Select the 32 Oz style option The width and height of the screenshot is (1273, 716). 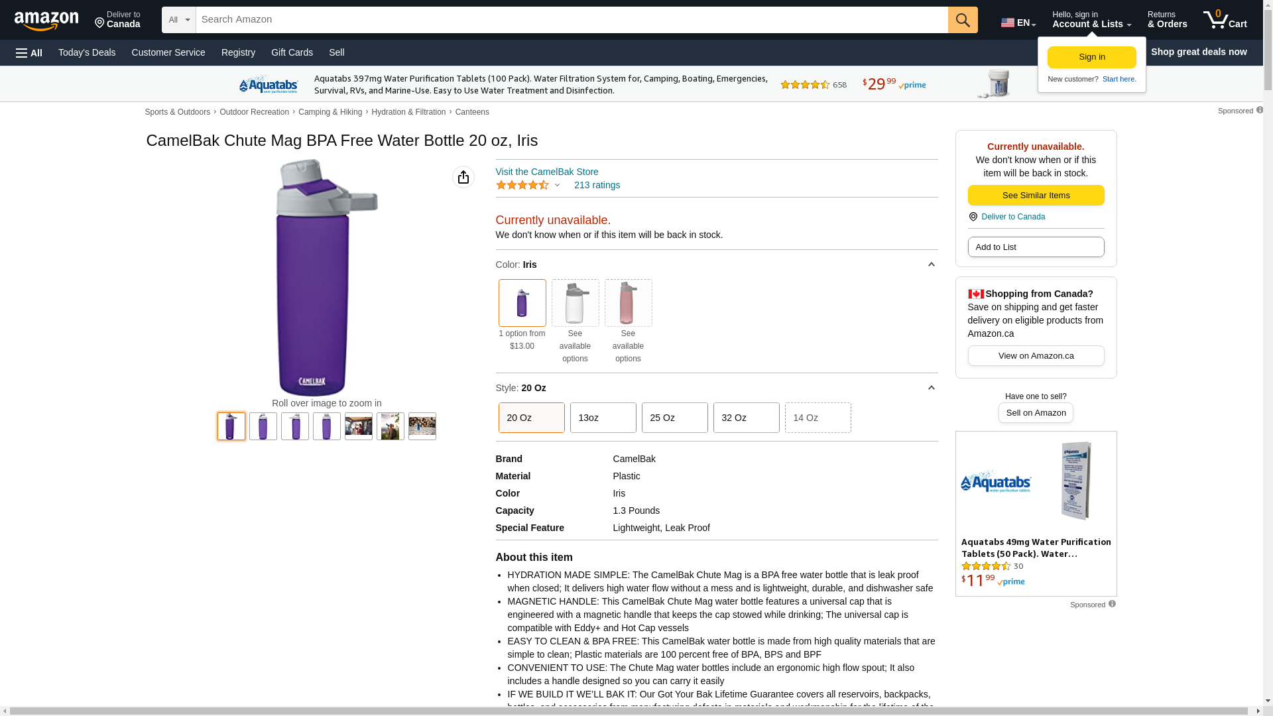click(x=746, y=418)
